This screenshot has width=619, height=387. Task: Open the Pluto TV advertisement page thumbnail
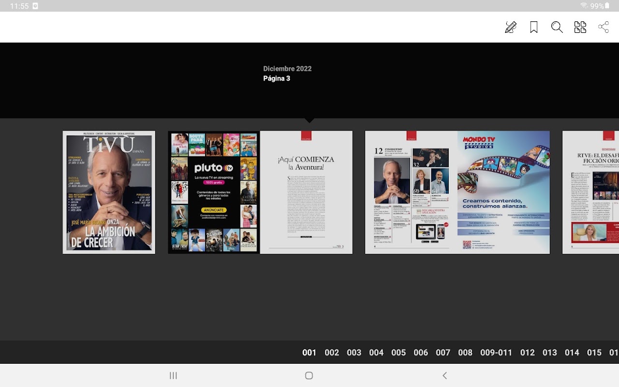214,192
